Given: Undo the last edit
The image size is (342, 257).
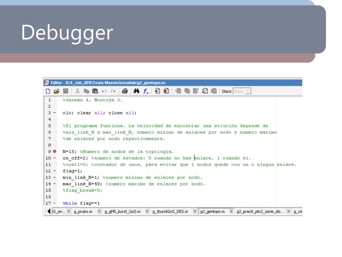Looking at the screenshot, I should point(104,91).
